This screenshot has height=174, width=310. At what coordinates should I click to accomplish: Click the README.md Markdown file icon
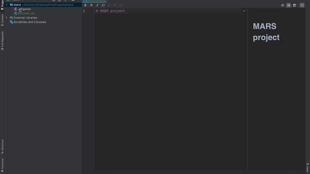[15, 14]
